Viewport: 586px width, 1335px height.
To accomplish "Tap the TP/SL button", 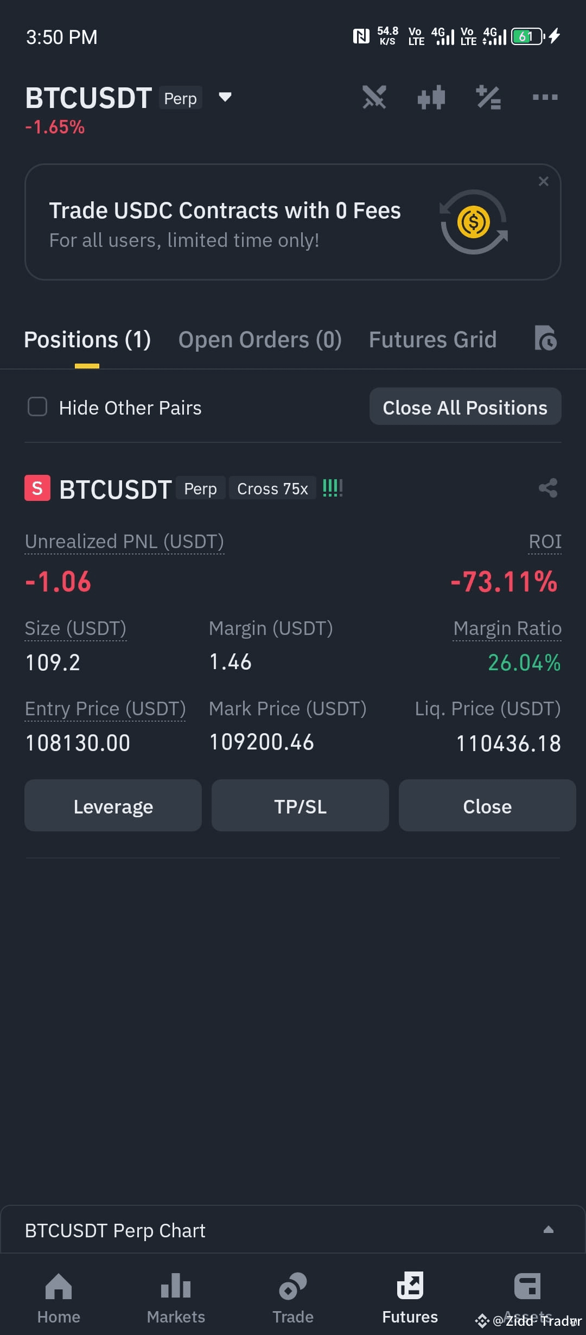I will (x=300, y=806).
